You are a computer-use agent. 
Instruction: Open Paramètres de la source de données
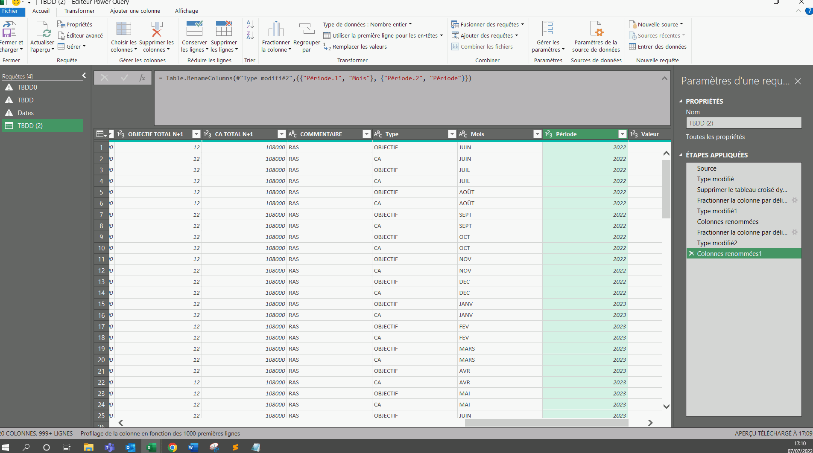[x=596, y=30]
